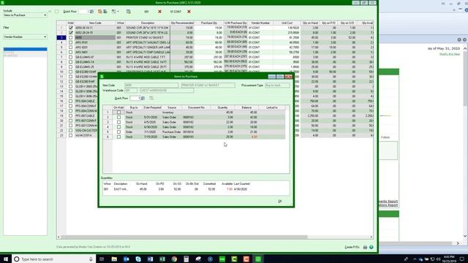Open the Vendor Number filter dropdown
468x263 pixels.
(25, 37)
